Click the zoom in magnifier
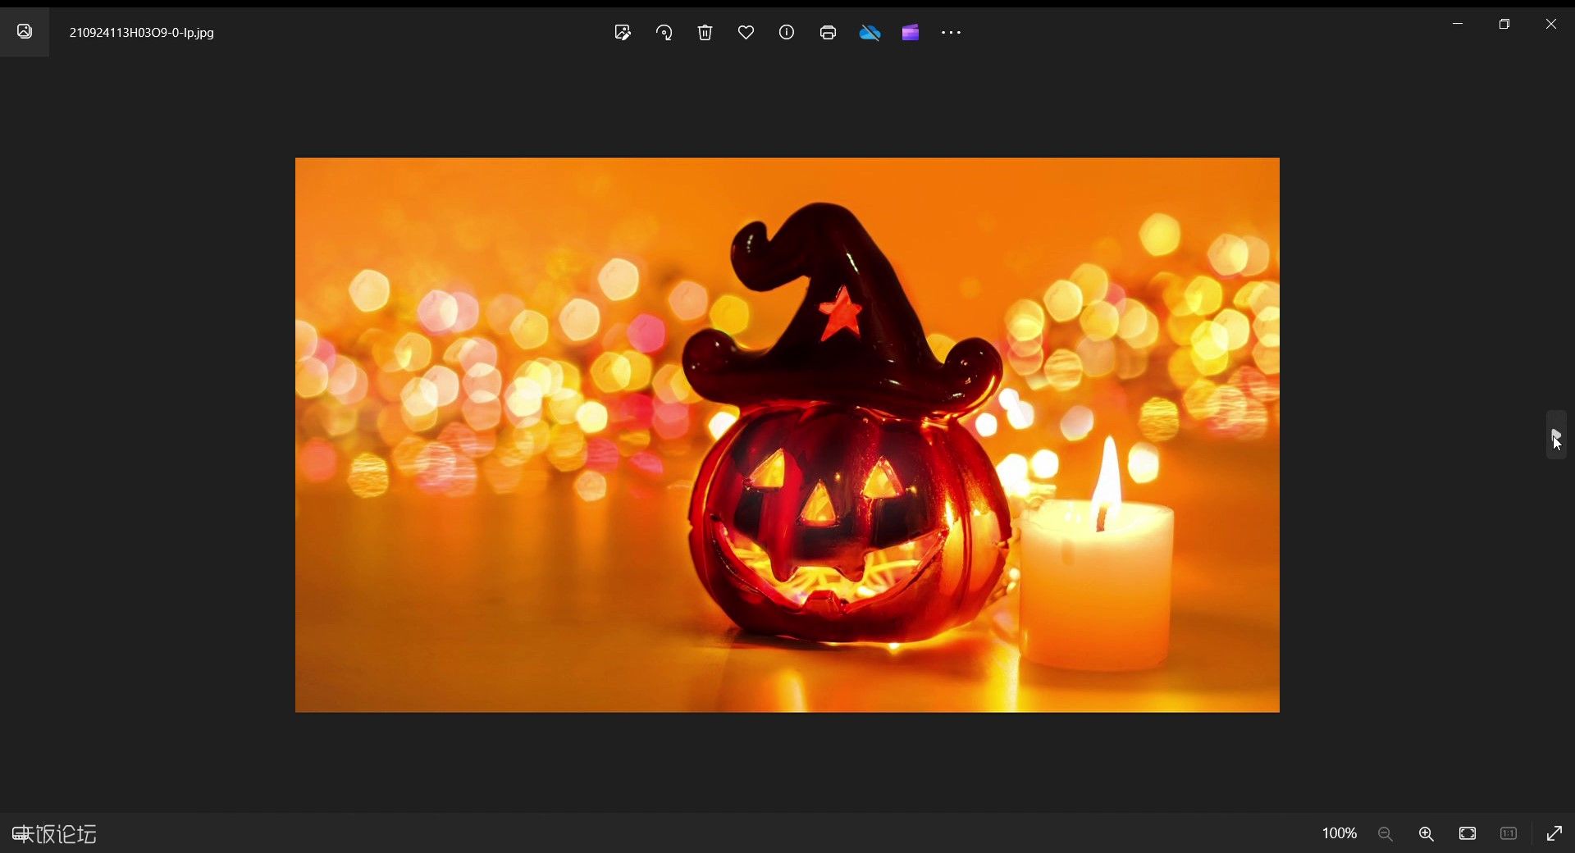 point(1427,833)
